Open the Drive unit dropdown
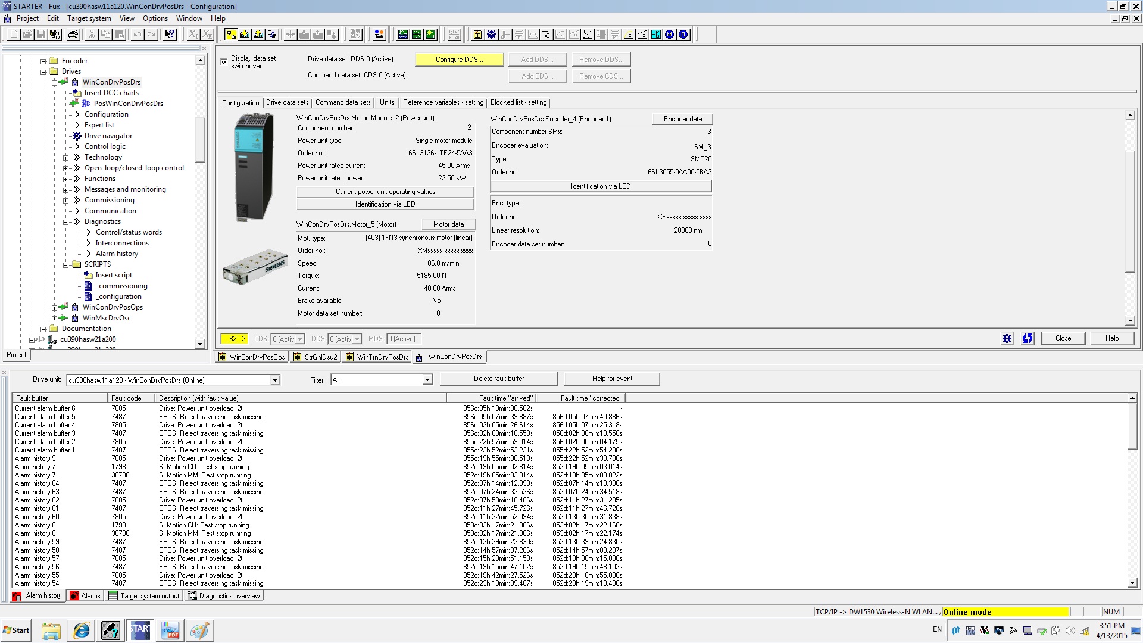The height and width of the screenshot is (643, 1143). (275, 380)
